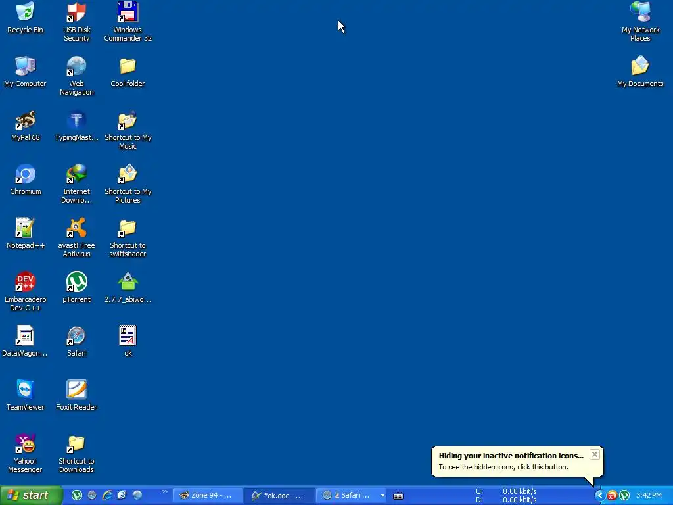Viewport: 673px width, 505px height.
Task: Select the Internet Download Manager shortcut
Action: tap(76, 184)
